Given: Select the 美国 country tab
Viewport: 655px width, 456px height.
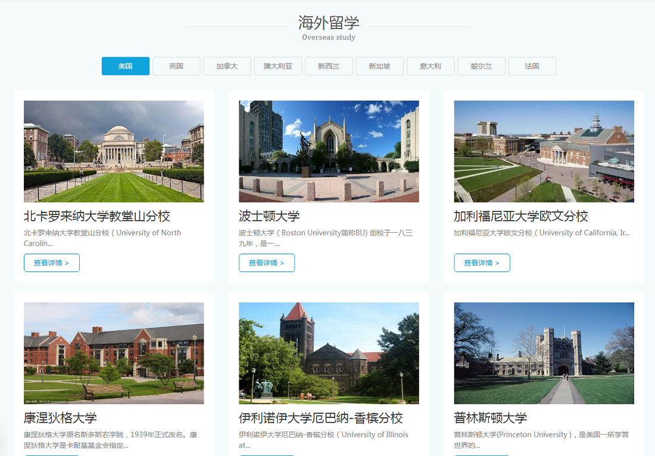Looking at the screenshot, I should point(125,66).
